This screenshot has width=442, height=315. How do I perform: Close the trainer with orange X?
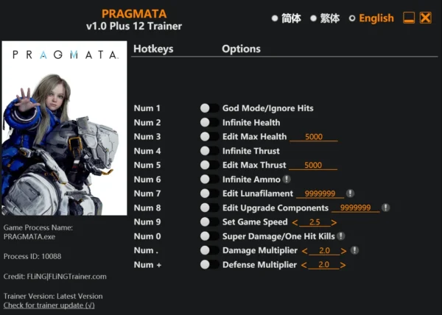[x=426, y=18]
